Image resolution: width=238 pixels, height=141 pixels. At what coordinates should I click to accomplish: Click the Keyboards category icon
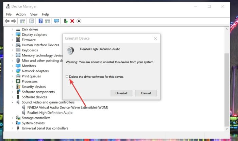click(18, 50)
